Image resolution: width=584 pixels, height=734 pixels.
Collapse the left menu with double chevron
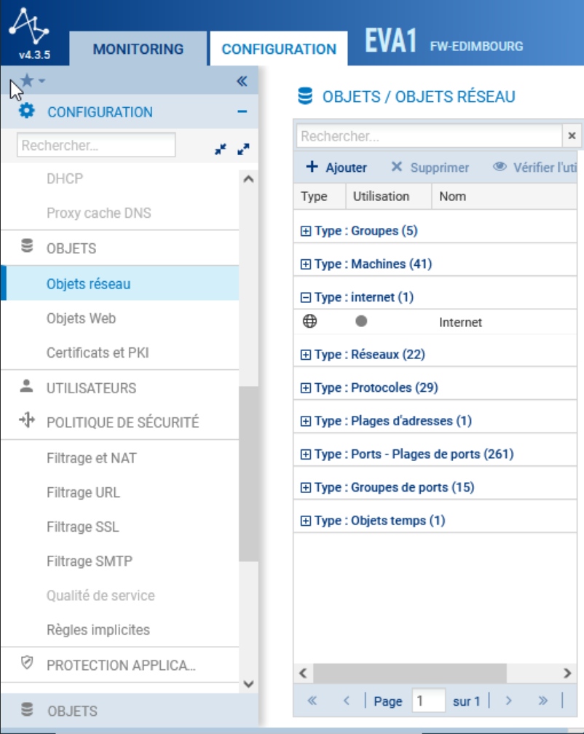tap(242, 81)
